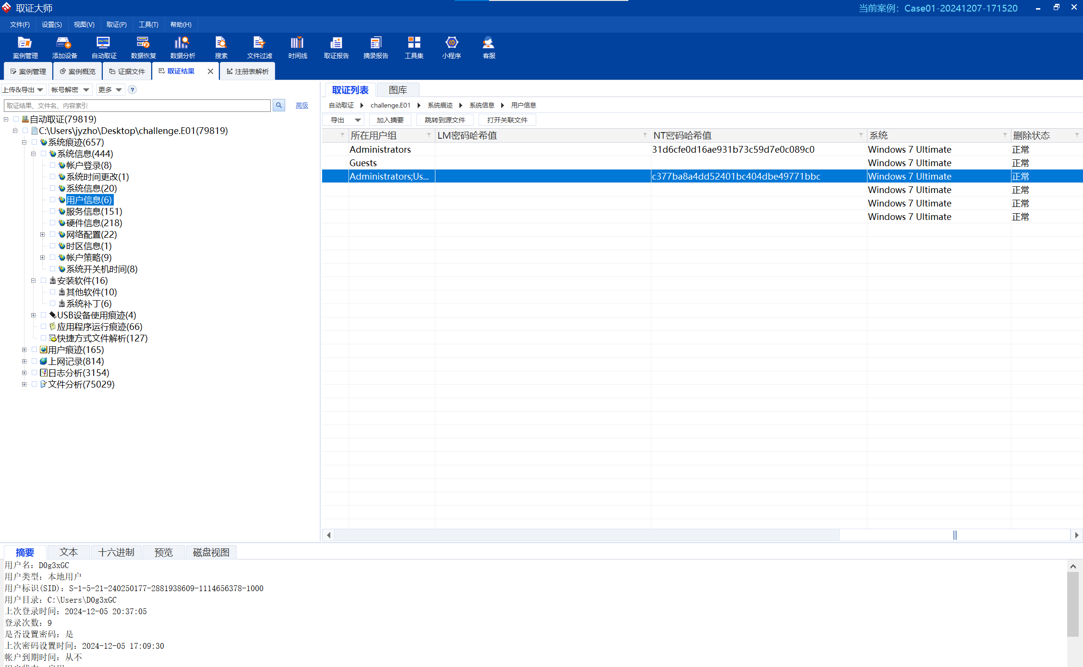
Task: Click the help question mark icon
Action: click(x=132, y=90)
